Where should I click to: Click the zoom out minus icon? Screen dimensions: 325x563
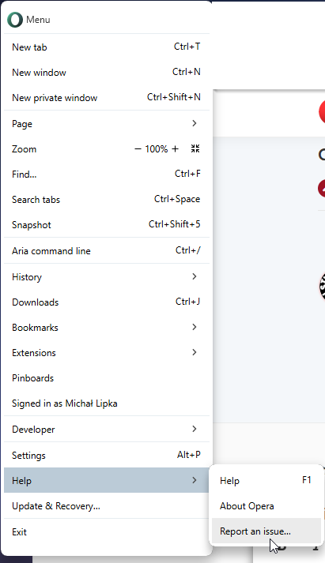point(138,149)
